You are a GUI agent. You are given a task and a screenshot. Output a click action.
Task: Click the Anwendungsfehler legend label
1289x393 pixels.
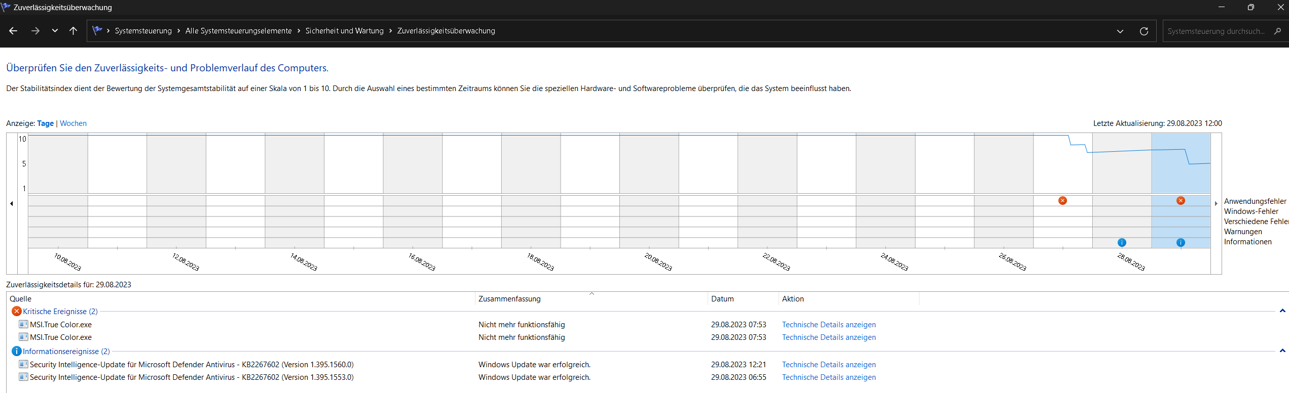(1255, 201)
